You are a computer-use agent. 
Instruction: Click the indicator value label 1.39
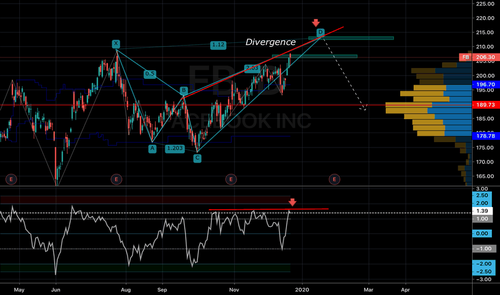tap(482, 211)
